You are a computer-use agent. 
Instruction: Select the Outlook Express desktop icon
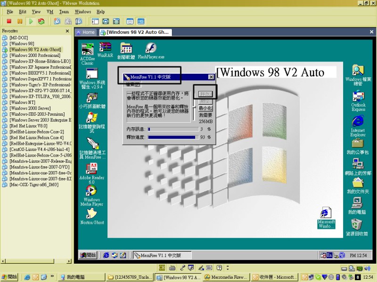click(x=358, y=101)
